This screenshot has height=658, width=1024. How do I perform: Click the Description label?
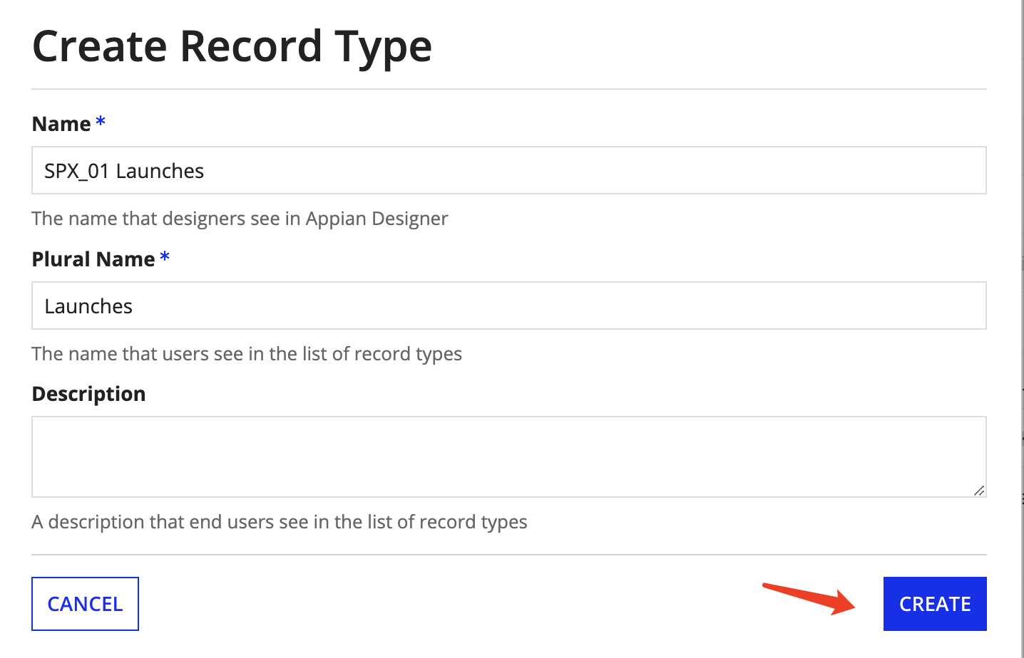[88, 394]
